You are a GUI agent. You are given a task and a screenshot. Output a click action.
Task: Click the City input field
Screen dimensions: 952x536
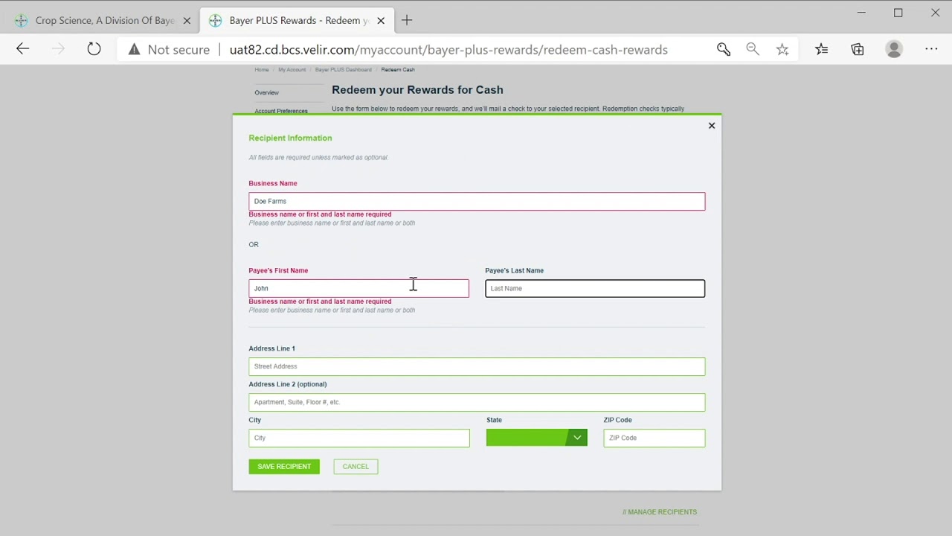click(x=359, y=438)
